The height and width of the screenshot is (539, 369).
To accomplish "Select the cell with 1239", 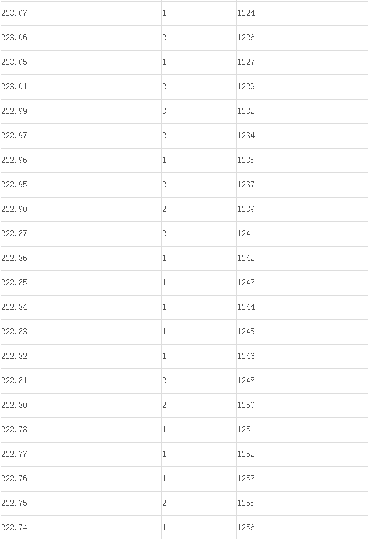I will pos(303,210).
